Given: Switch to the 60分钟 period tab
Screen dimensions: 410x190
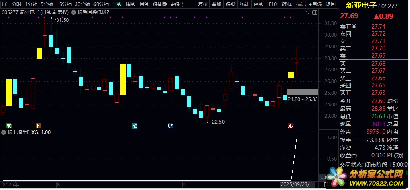Looking at the screenshot, I should click(101, 4).
